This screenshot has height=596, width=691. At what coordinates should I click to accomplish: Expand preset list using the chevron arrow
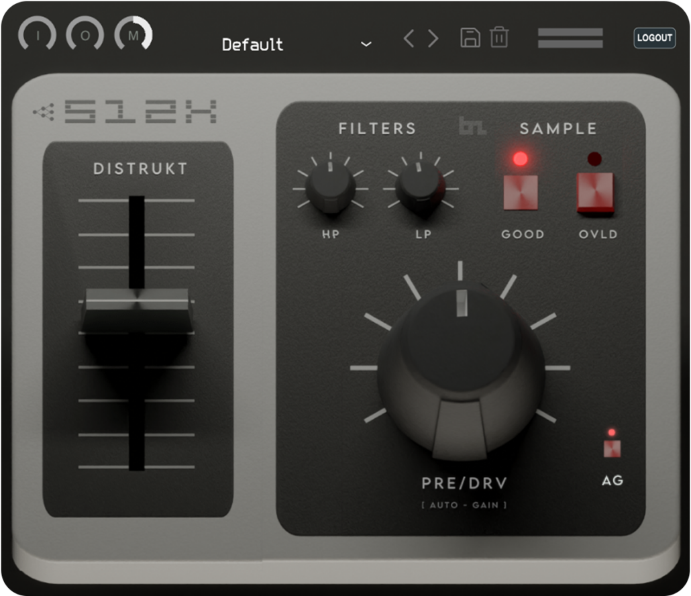click(x=366, y=44)
